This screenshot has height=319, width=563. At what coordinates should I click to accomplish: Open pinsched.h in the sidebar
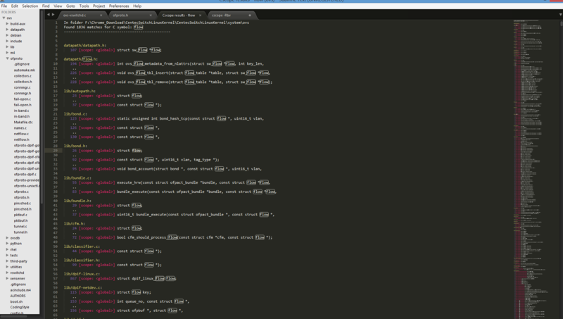pos(23,208)
